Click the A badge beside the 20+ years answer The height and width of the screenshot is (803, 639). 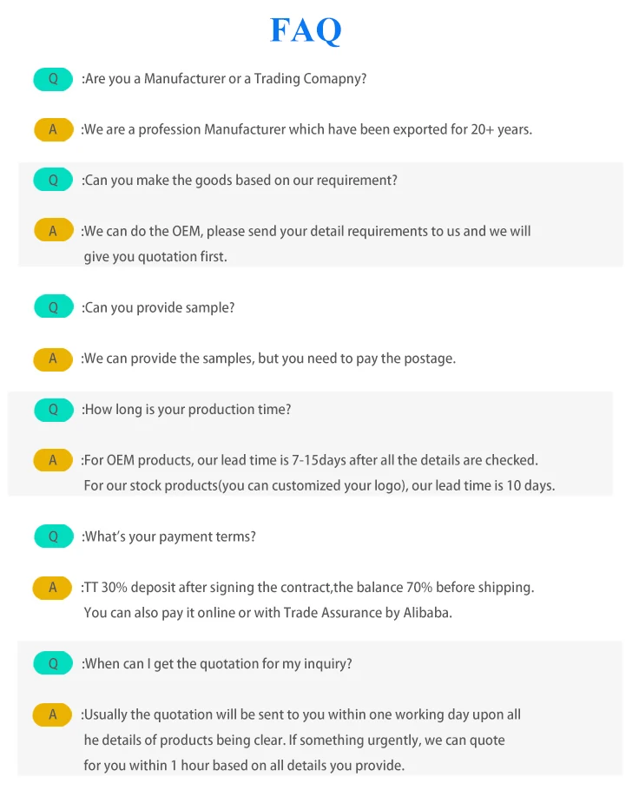(x=53, y=129)
